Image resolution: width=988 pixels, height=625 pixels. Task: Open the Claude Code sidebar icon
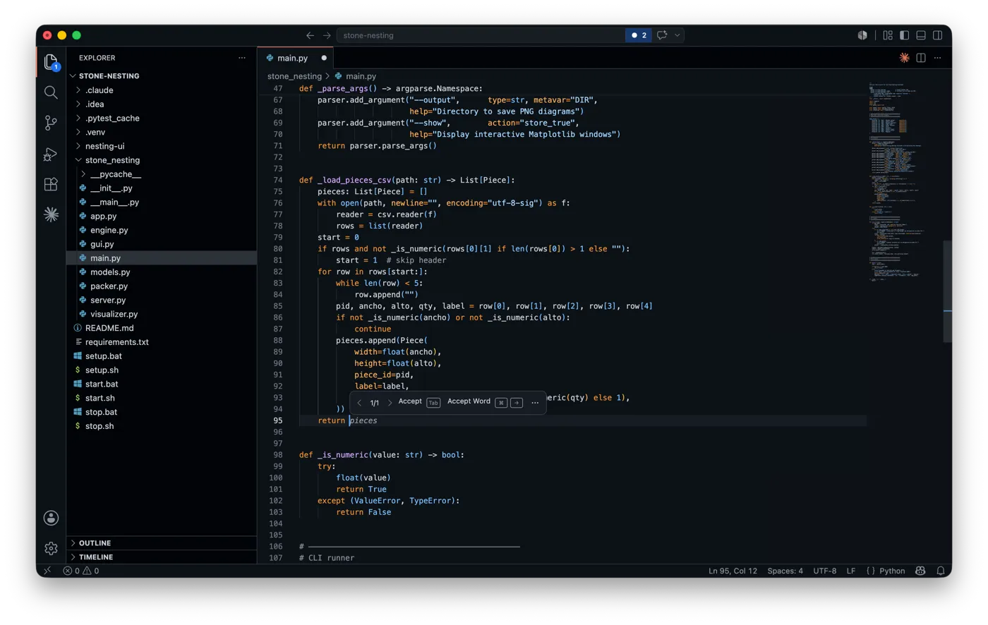[51, 214]
